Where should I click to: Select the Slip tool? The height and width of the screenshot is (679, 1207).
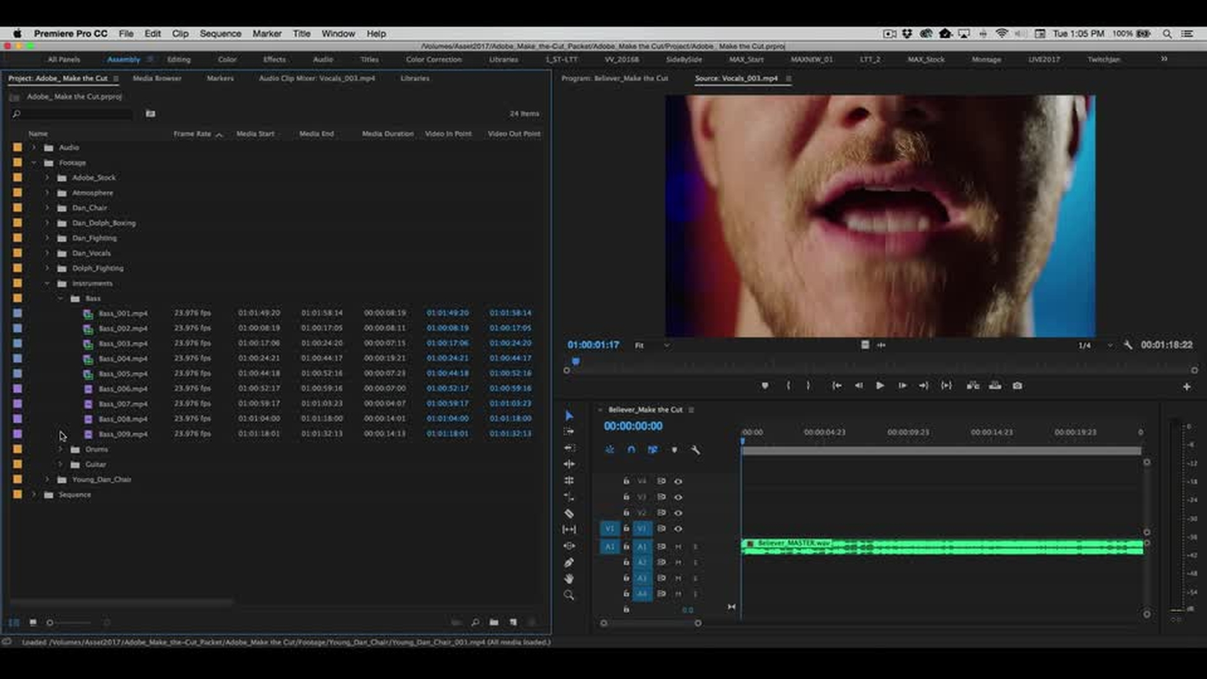click(x=569, y=530)
